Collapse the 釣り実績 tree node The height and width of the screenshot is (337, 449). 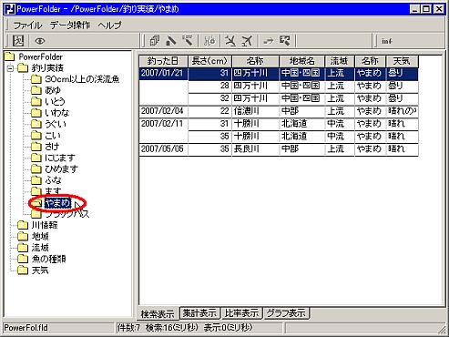coord(10,68)
